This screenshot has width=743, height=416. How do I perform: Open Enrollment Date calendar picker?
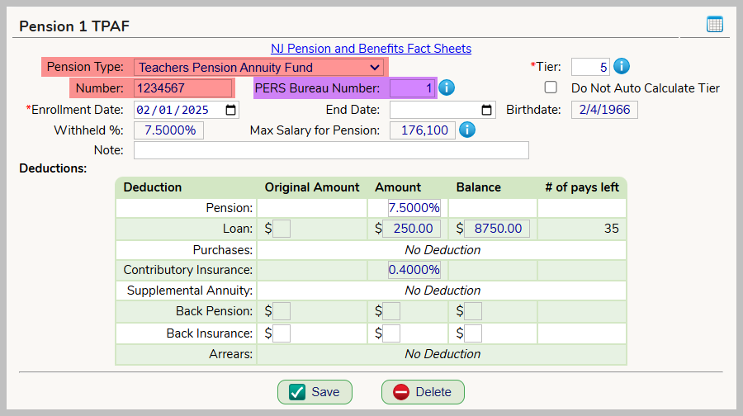pos(231,110)
